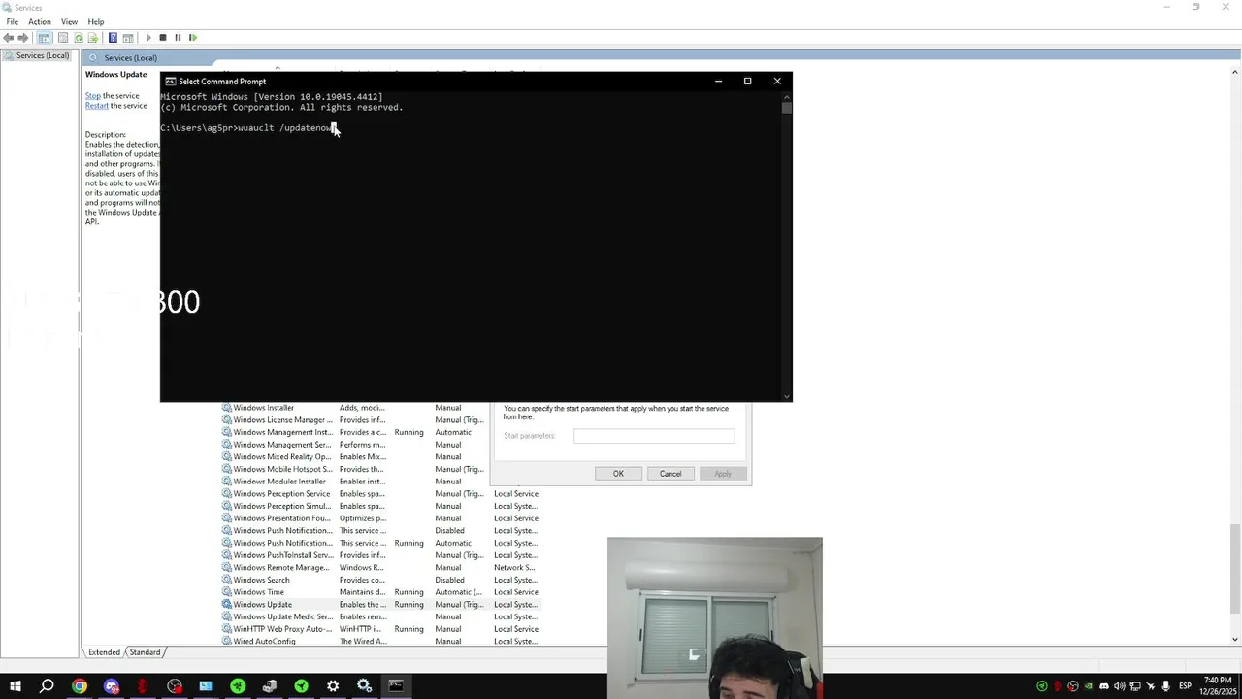Click the Start parameters input field
The image size is (1242, 699).
654,436
